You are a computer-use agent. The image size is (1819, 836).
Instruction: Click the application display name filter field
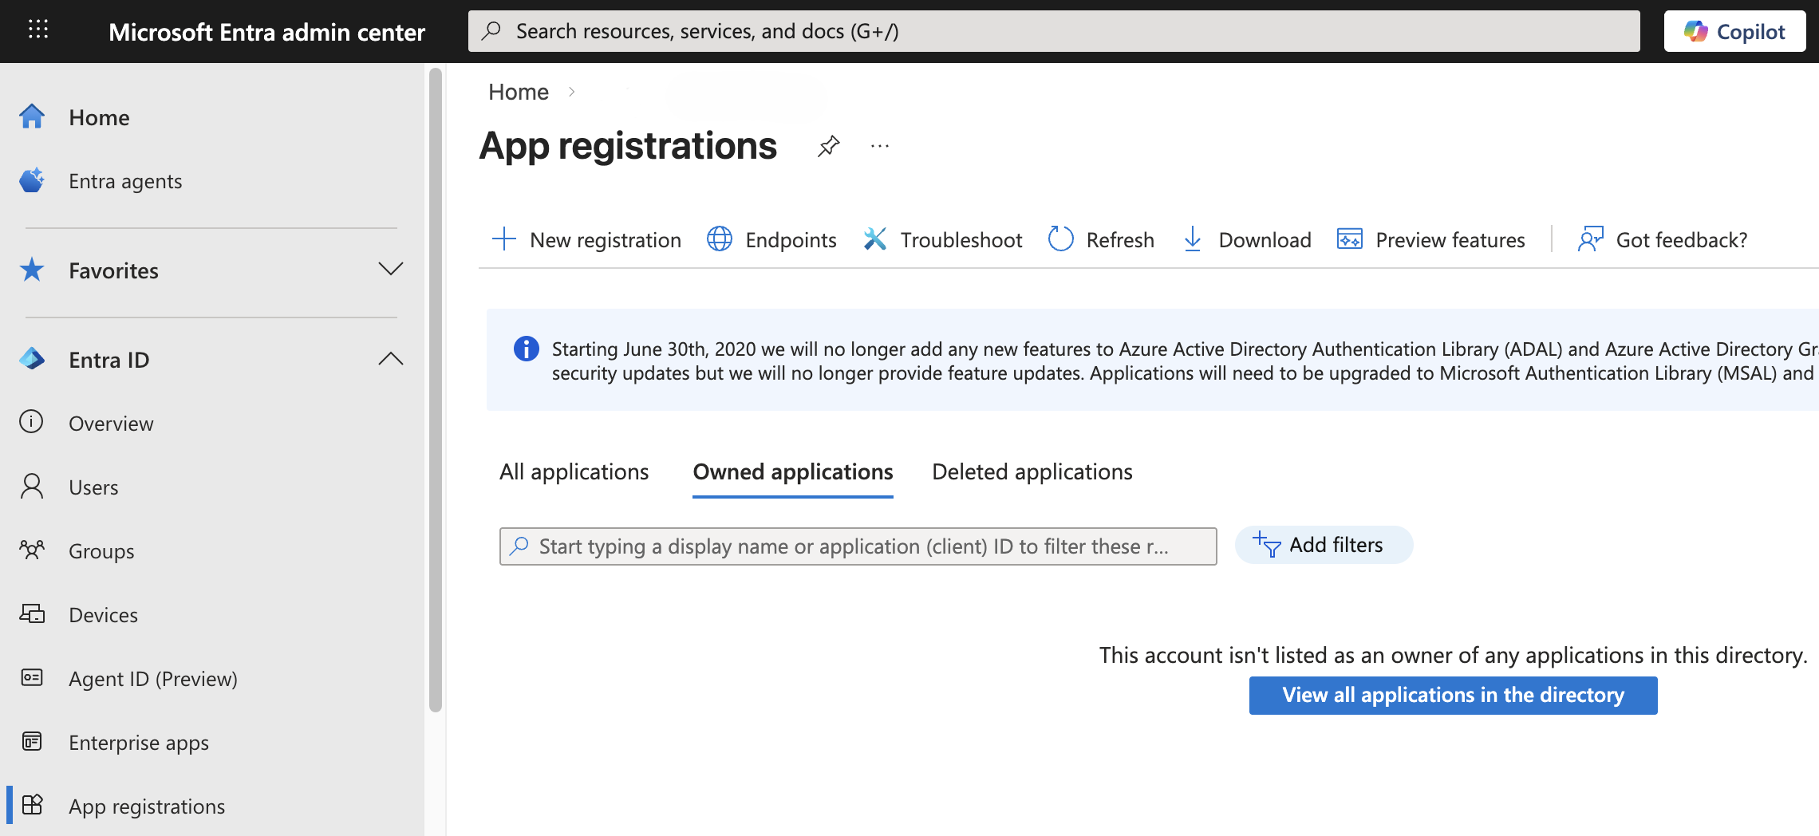click(858, 546)
